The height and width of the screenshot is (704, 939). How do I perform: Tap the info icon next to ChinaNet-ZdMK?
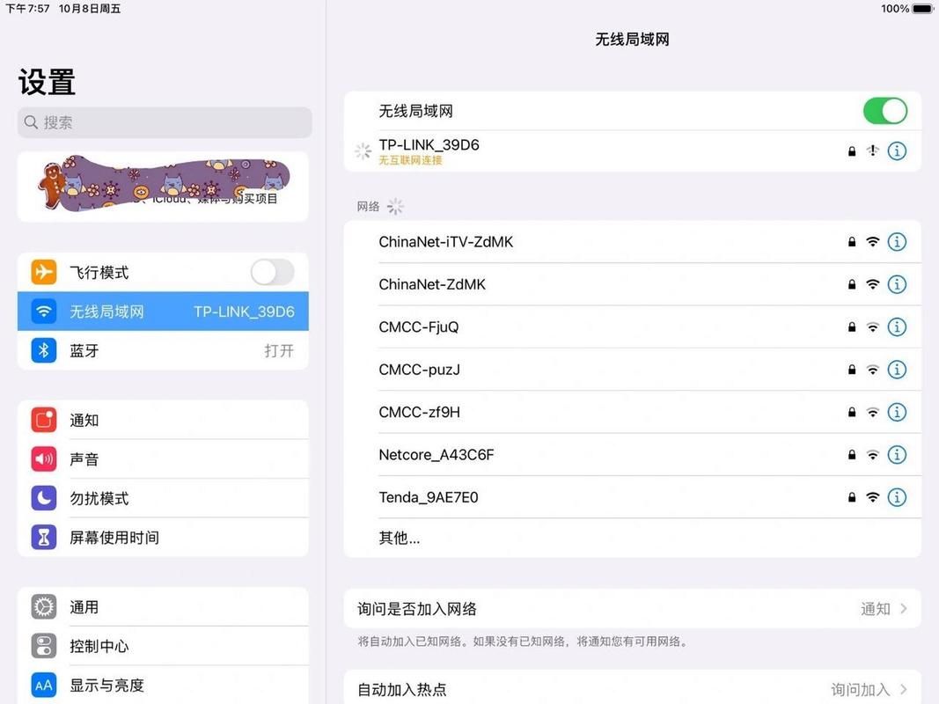[x=897, y=283]
